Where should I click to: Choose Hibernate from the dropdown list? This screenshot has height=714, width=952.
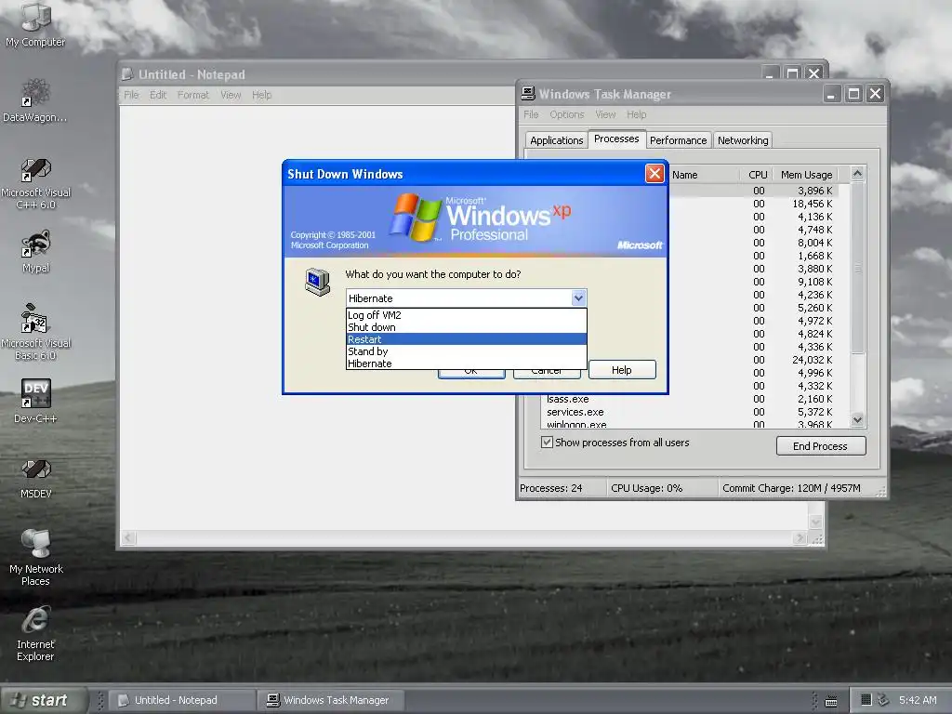[467, 364]
